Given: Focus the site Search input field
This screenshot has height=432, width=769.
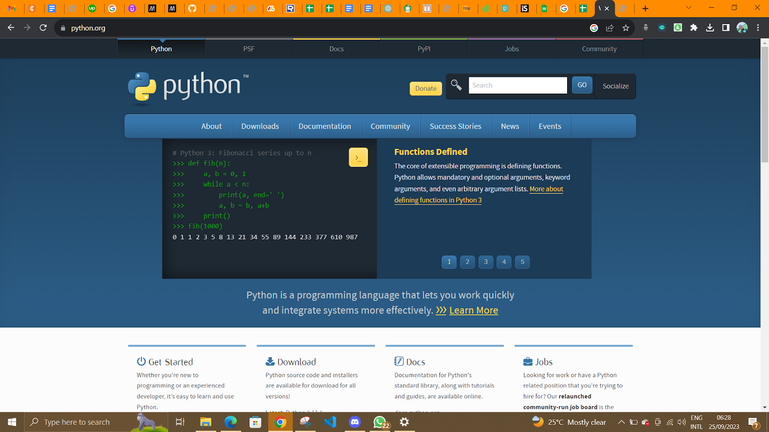Looking at the screenshot, I should pyautogui.click(x=518, y=85).
